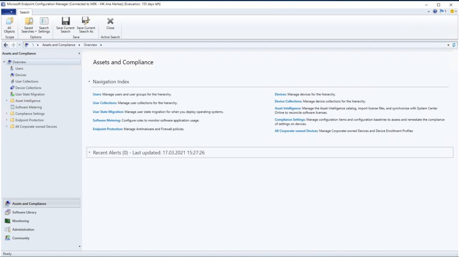The height and width of the screenshot is (257, 459).
Task: Follow the Asset Intelligence link
Action: [x=288, y=108]
